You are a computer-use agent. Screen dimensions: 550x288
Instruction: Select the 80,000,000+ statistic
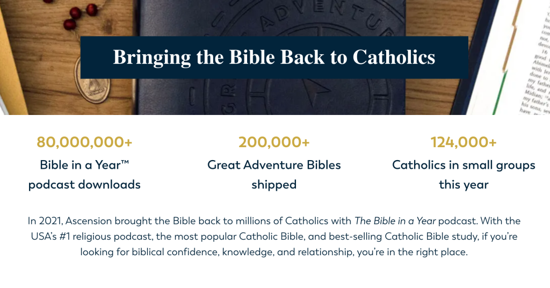[x=84, y=142]
